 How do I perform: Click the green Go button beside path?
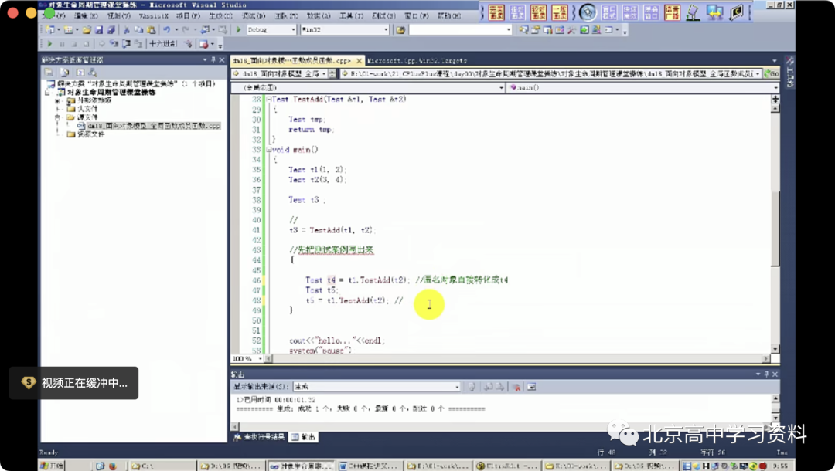pos(771,74)
